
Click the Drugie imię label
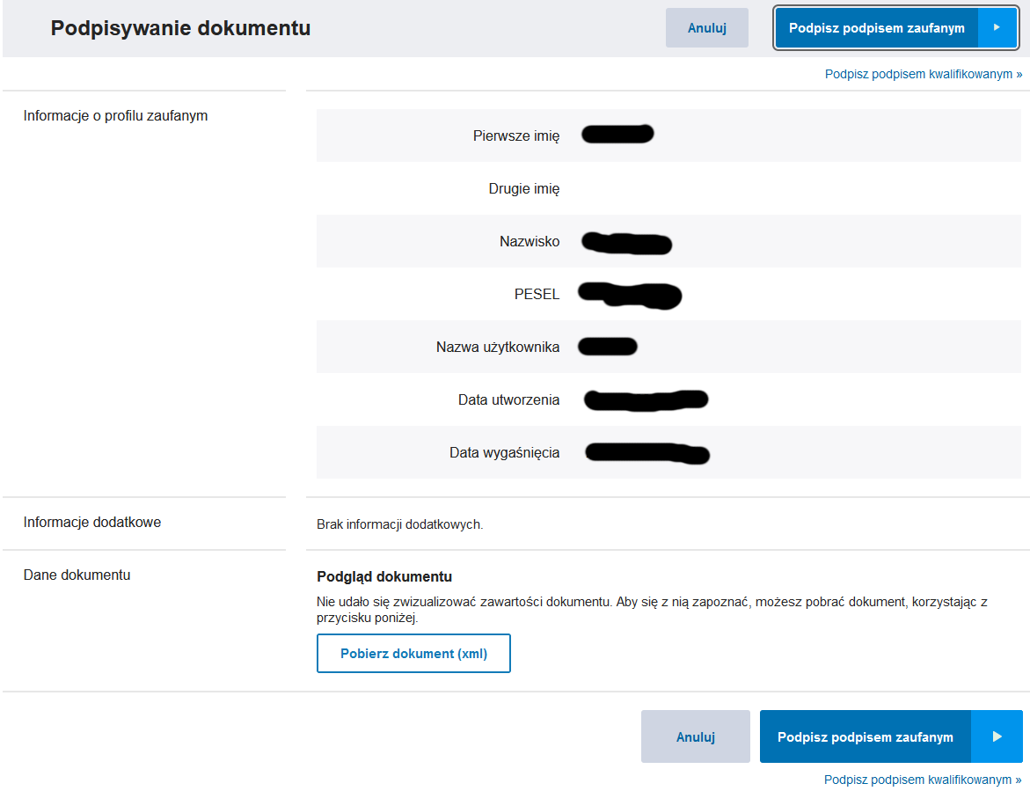(524, 189)
